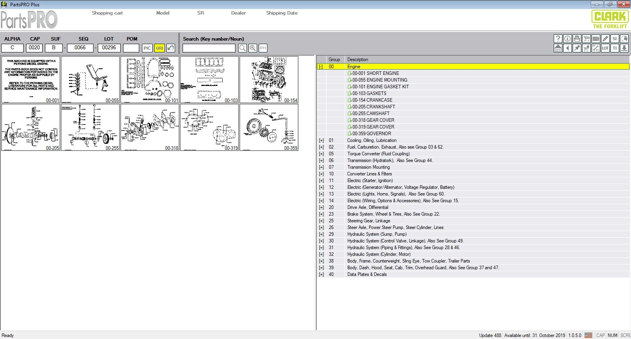The height and width of the screenshot is (339, 631).
Task: Open the shopping cart toolbar icon
Action: (586, 39)
